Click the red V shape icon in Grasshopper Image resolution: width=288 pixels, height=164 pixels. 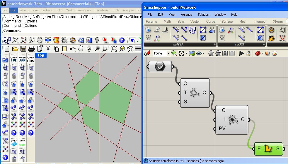click(x=282, y=38)
